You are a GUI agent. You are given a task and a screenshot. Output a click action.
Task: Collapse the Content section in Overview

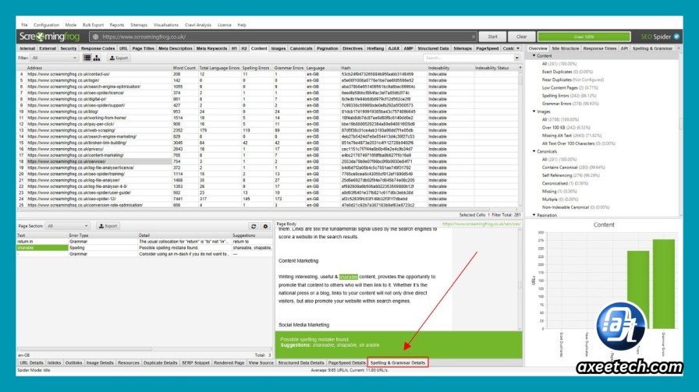click(534, 55)
